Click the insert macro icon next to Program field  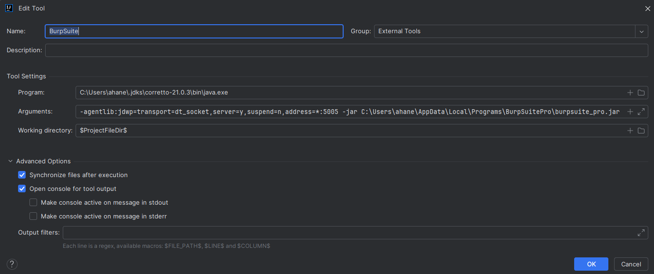[630, 92]
